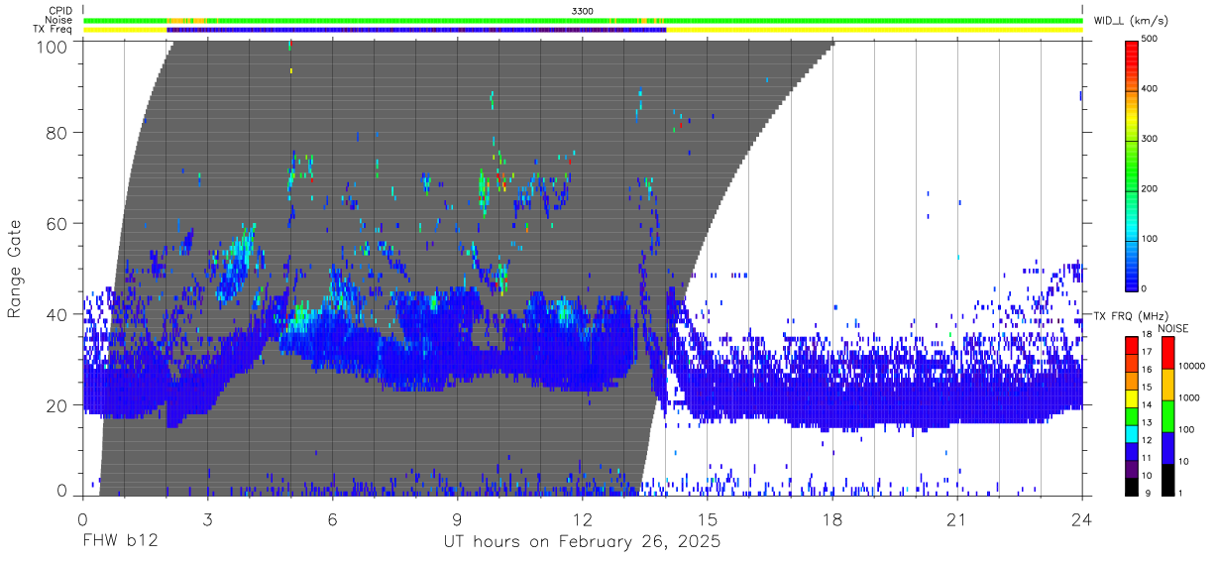Click the yellow segment of TX frequency bar
Viewport: 1217px width, 562px height.
coord(874,30)
